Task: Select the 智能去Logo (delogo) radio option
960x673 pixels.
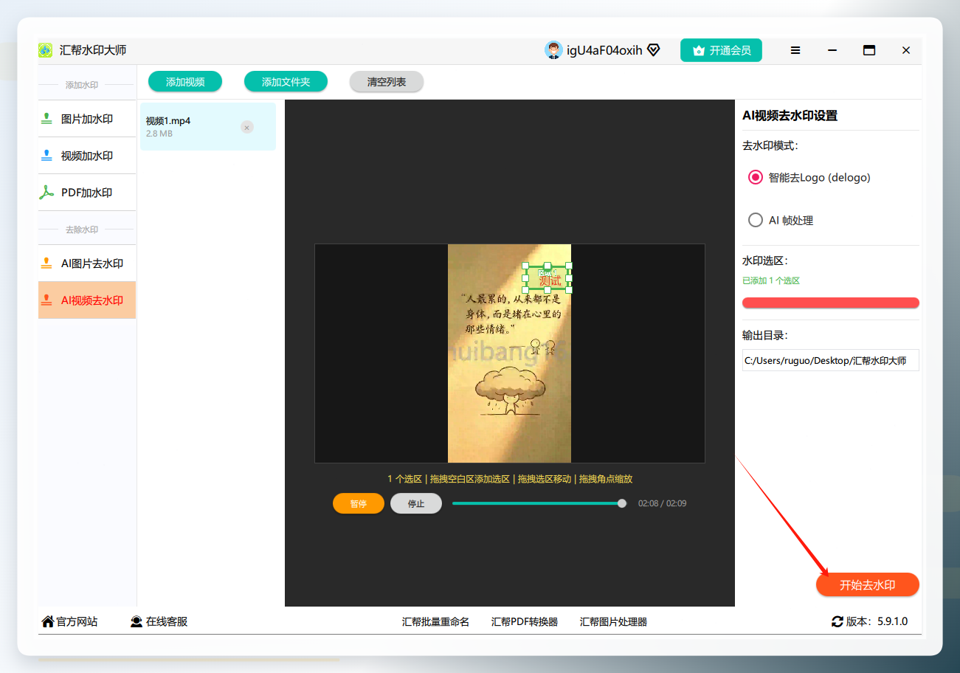Action: click(x=755, y=177)
